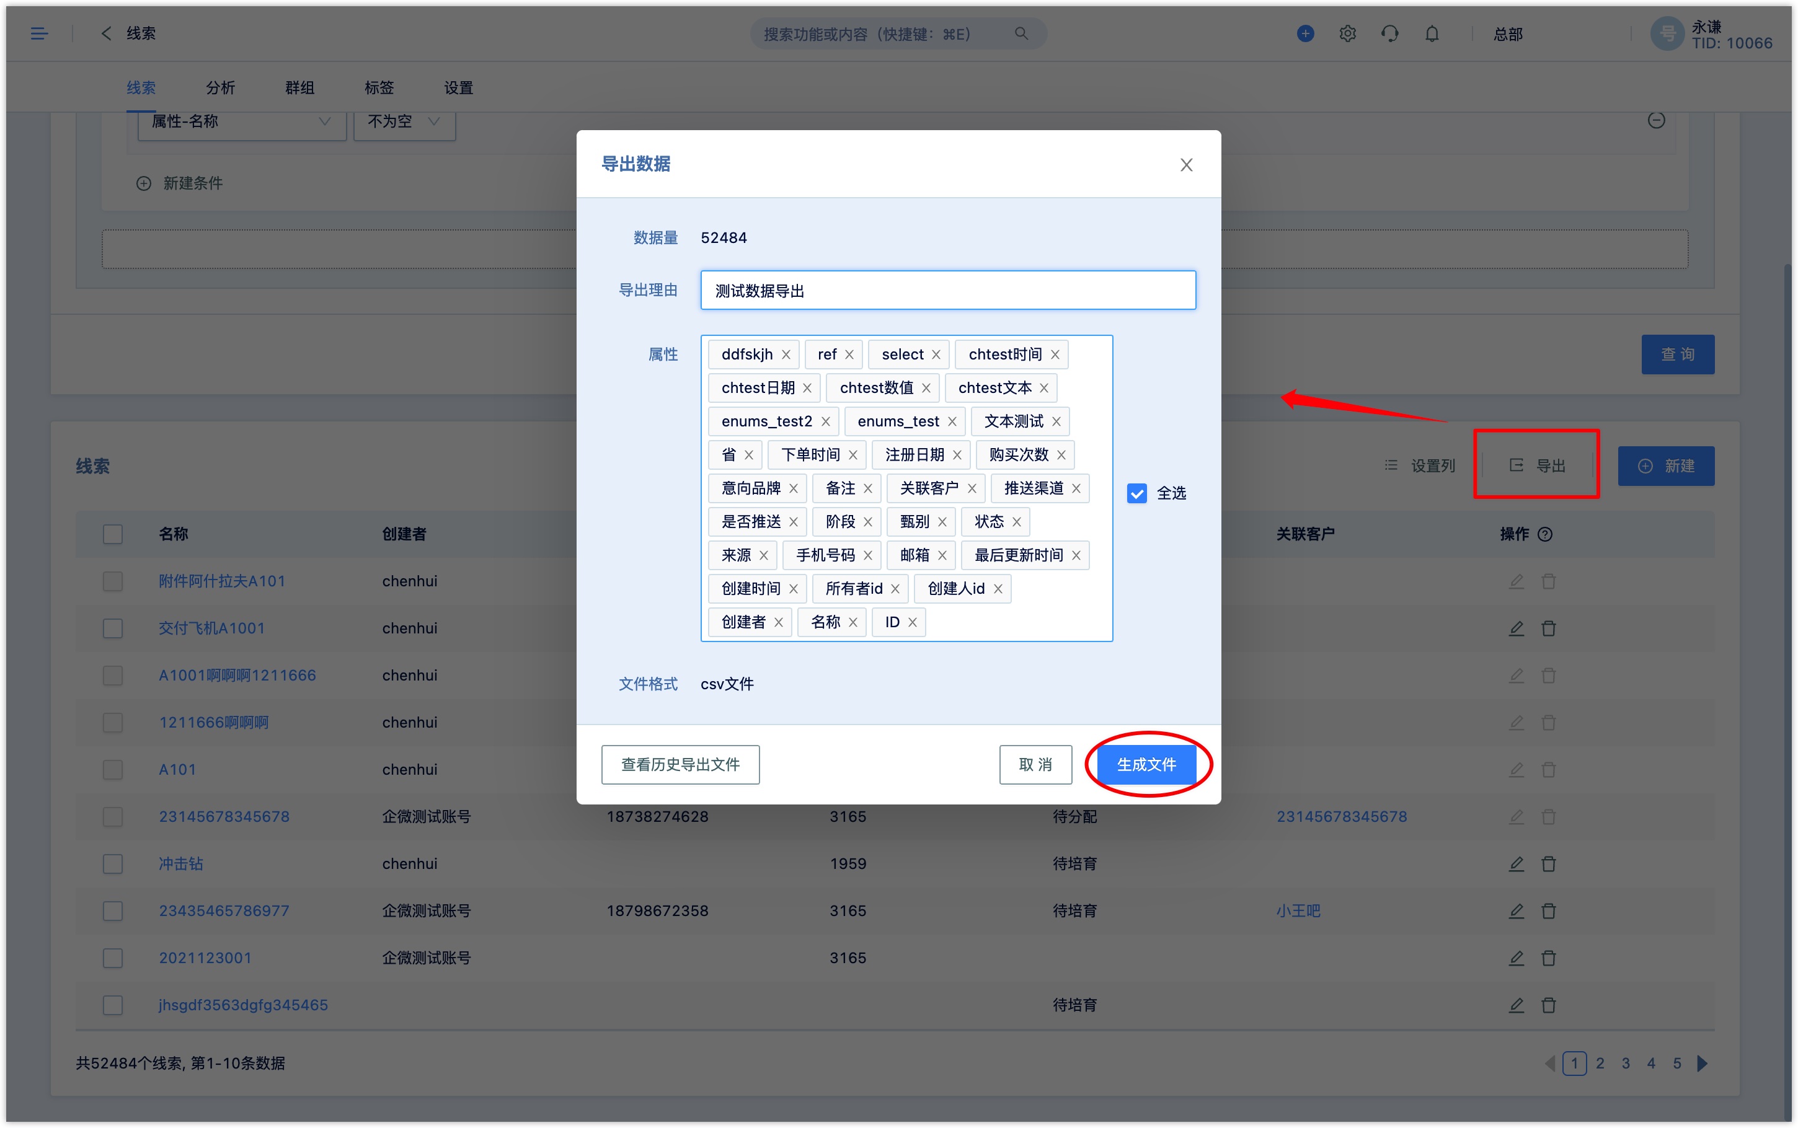
Task: Check the 冲击钻 row checkbox
Action: 113,864
